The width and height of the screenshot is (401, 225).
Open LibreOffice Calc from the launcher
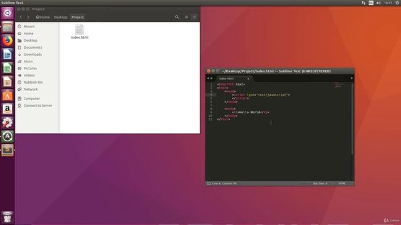click(7, 68)
